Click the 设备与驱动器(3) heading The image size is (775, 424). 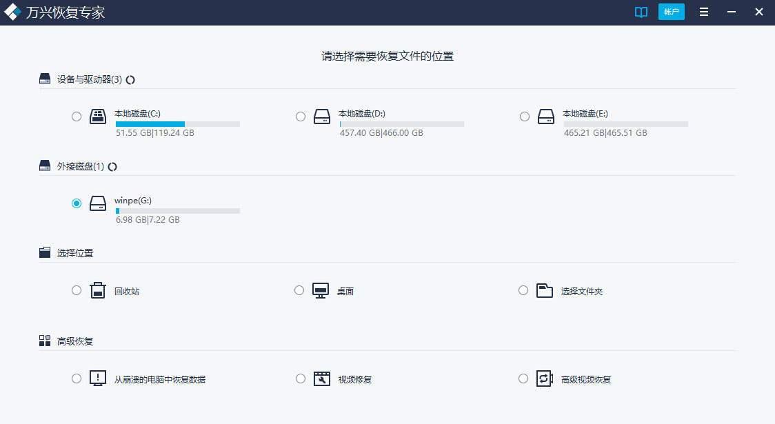click(90, 79)
